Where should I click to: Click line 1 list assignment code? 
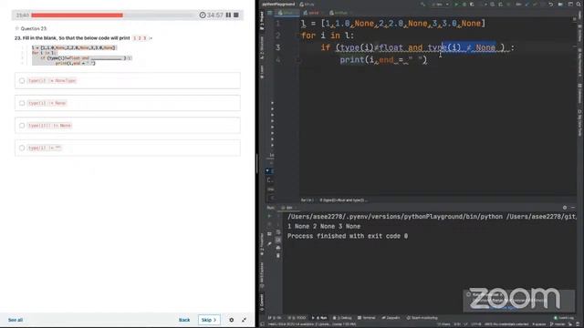393,24
